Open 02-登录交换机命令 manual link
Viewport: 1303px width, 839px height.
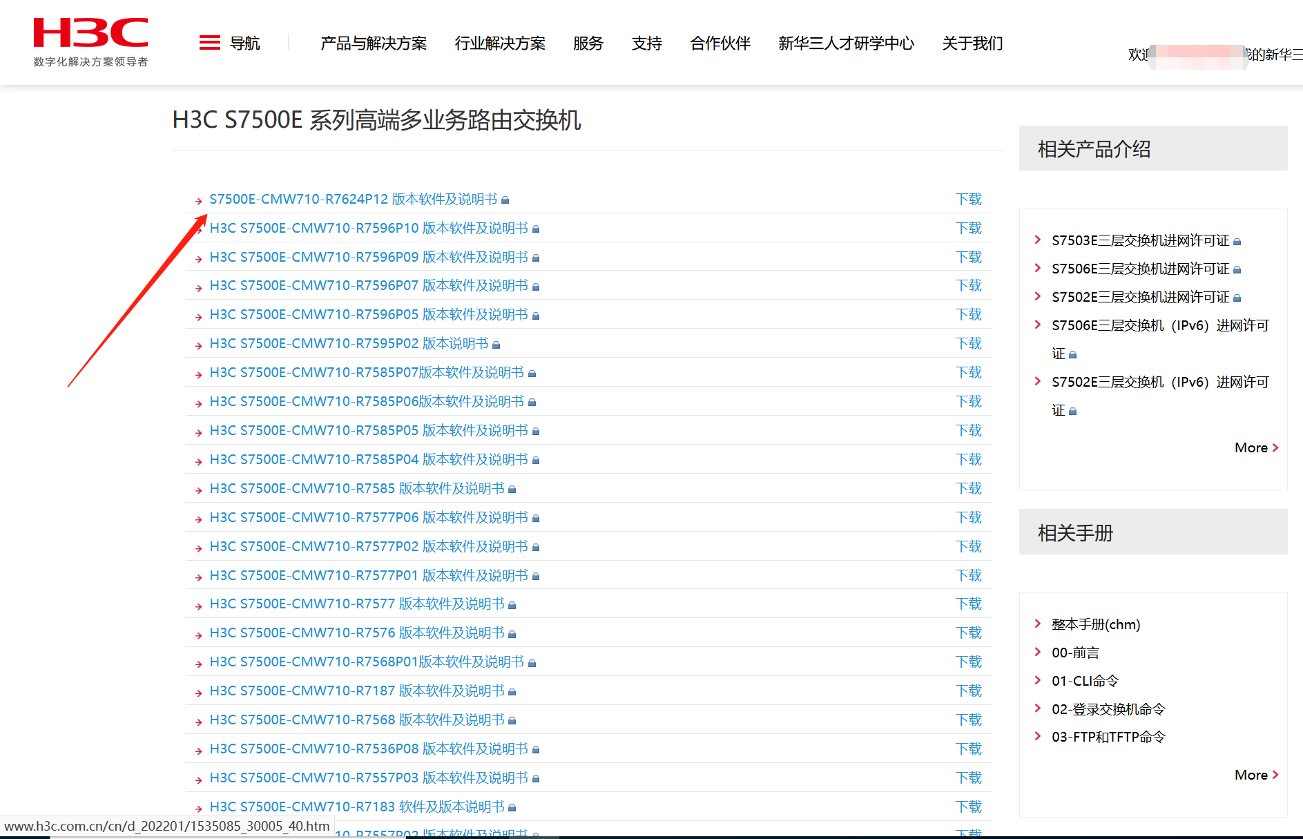(1108, 710)
